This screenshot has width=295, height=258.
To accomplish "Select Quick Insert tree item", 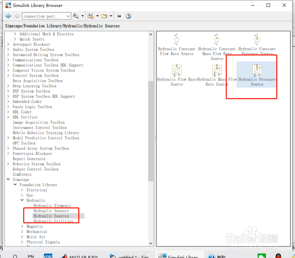I will point(32,39).
